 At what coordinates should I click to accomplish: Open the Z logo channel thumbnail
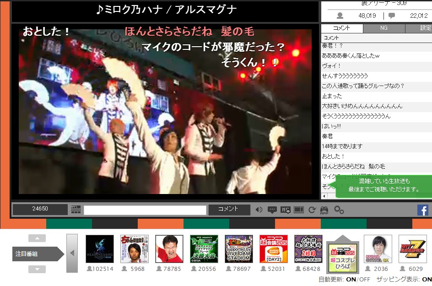412,249
